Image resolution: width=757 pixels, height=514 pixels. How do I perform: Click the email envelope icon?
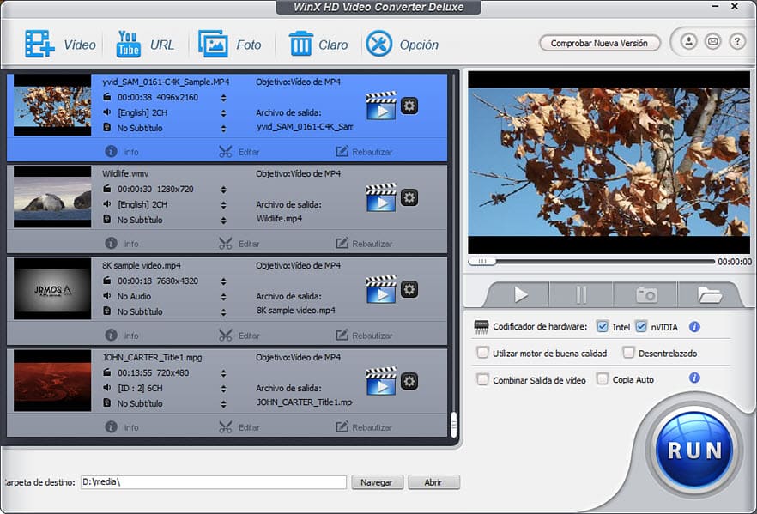coord(712,42)
